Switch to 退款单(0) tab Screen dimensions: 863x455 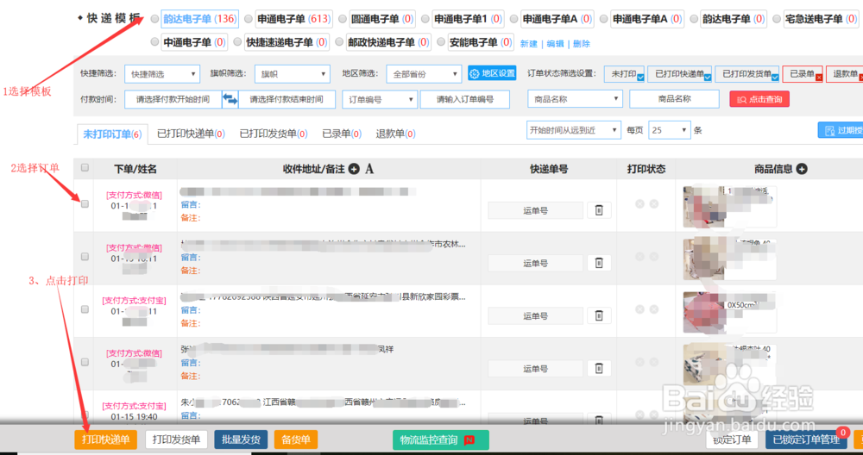396,134
